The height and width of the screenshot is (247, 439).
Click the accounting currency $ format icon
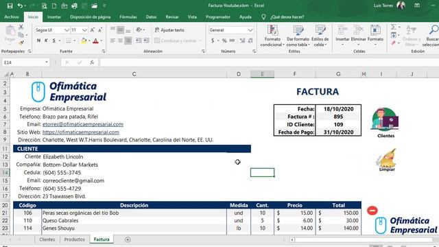coord(213,40)
